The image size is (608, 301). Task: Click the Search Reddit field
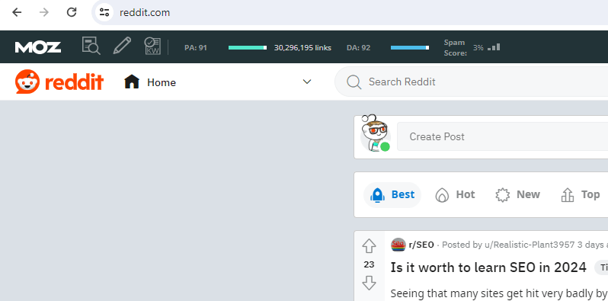pyautogui.click(x=471, y=82)
